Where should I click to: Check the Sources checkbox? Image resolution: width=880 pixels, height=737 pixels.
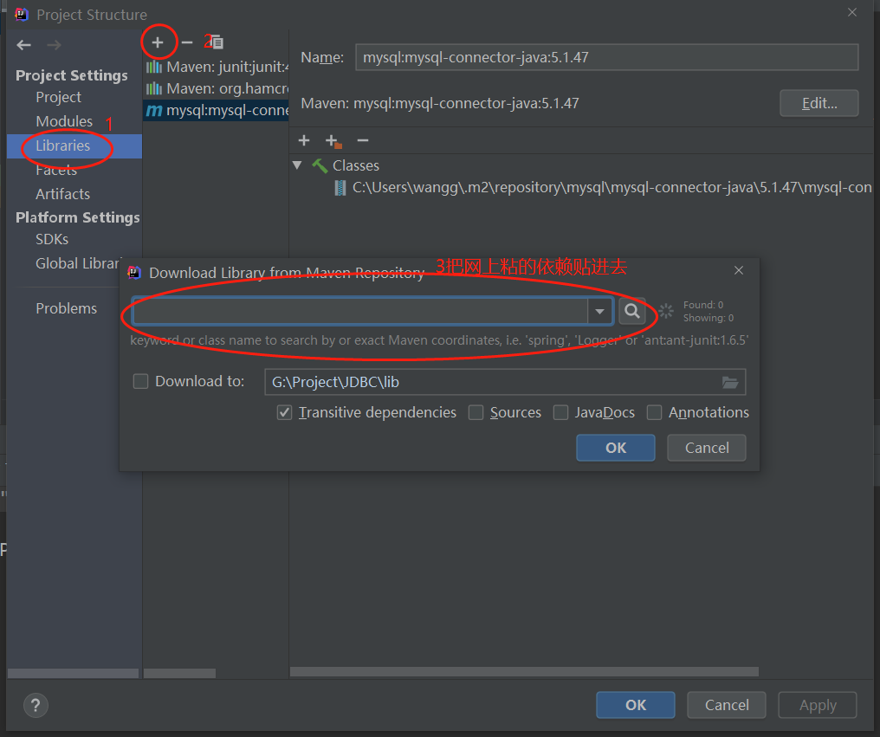(x=476, y=412)
